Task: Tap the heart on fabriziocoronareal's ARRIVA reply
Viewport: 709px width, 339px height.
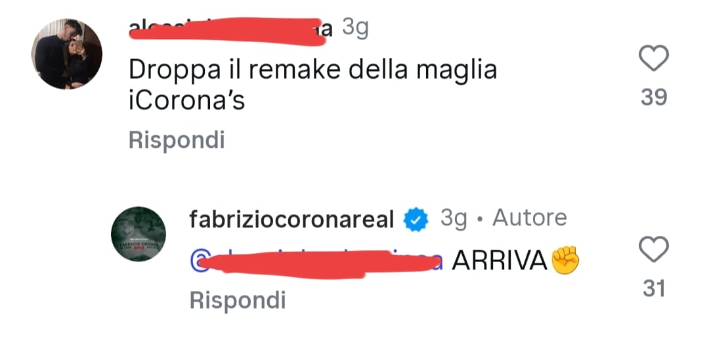Action: click(x=653, y=249)
